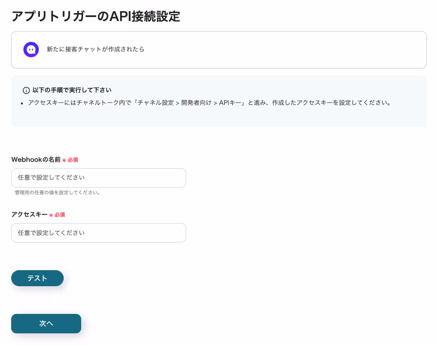Screen dimensions: 437x345
Task: Click the アクセスキー field label
Action: [x=30, y=214]
